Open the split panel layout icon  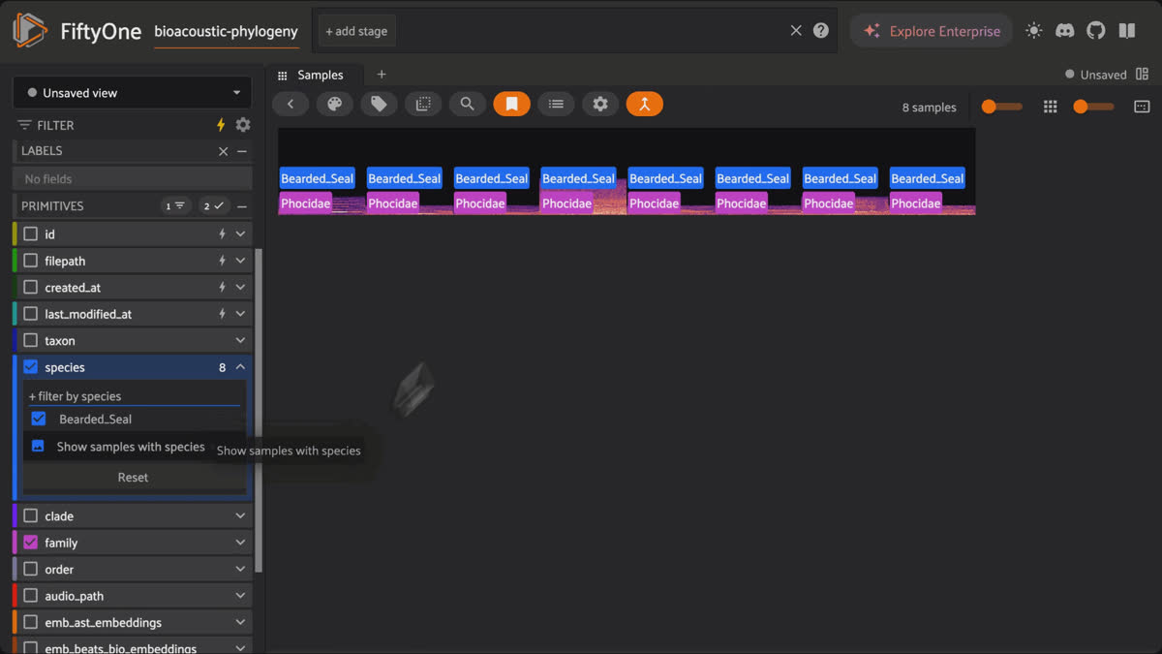pos(1143,75)
